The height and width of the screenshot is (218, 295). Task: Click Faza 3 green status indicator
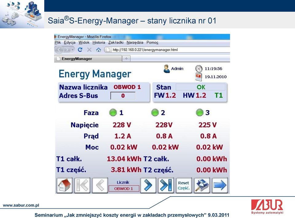(x=199, y=112)
